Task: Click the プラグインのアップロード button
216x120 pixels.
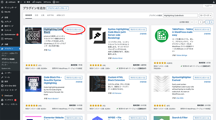Action: point(58,8)
